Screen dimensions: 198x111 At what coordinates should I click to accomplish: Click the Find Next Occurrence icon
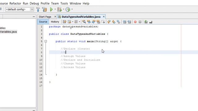[93, 22]
